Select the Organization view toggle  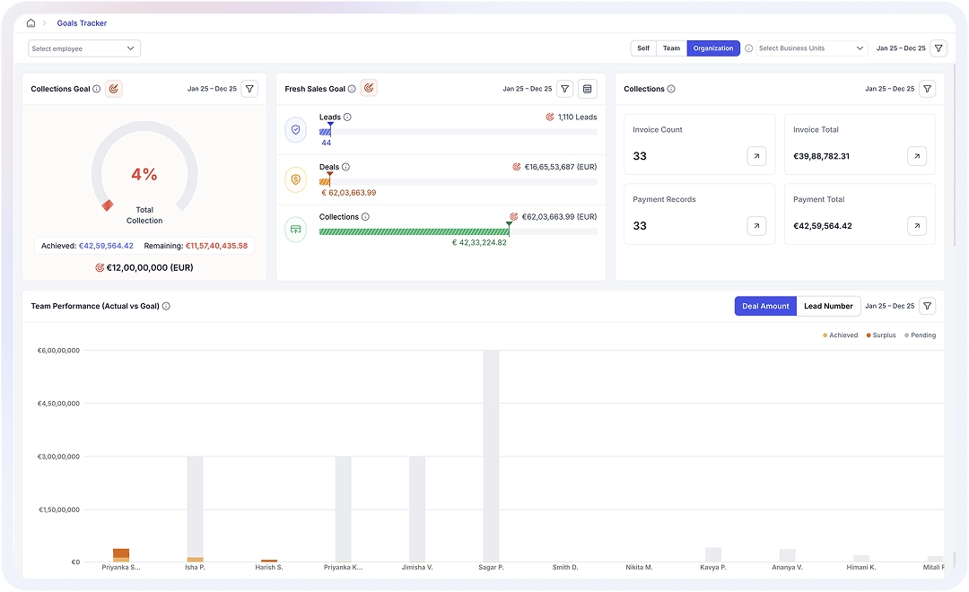tap(713, 48)
